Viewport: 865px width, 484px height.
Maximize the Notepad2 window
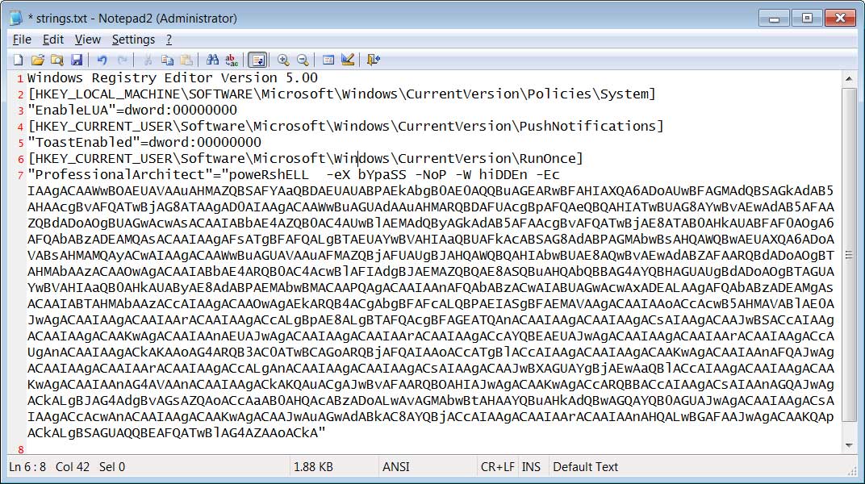pyautogui.click(x=807, y=19)
